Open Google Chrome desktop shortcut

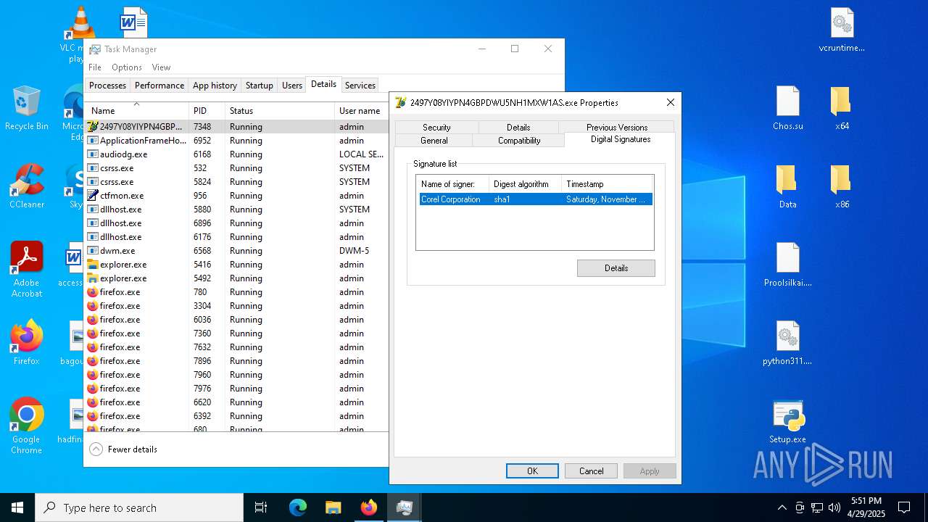[27, 426]
